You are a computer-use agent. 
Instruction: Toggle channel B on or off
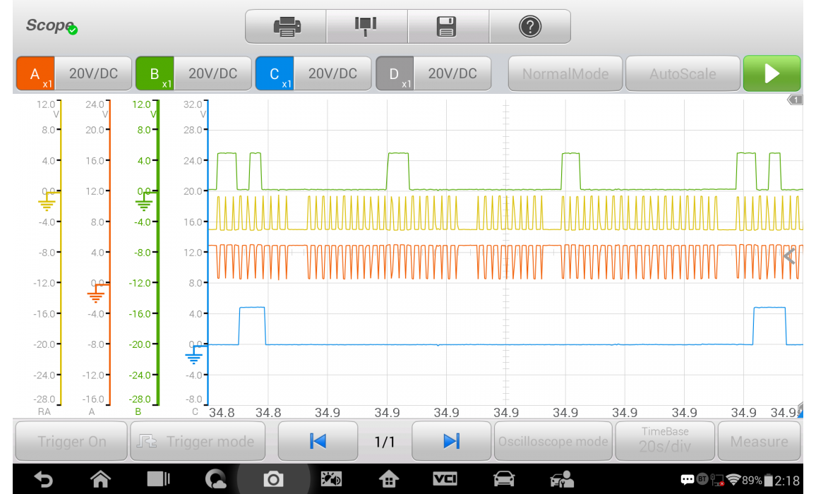(x=155, y=74)
